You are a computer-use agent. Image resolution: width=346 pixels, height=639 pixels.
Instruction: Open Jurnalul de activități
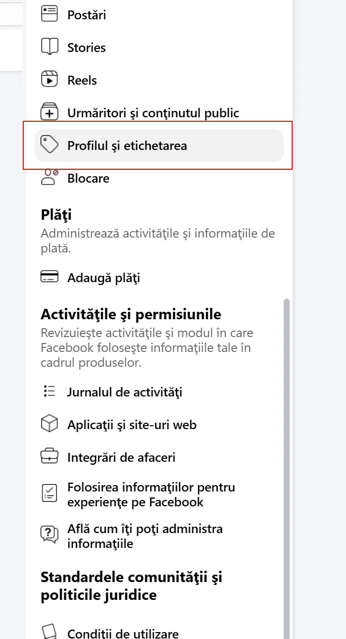coord(125,392)
